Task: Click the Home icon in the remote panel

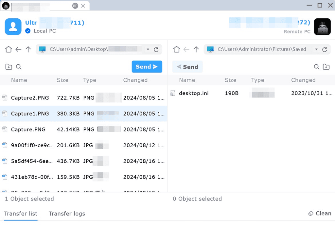Action: click(x=176, y=49)
